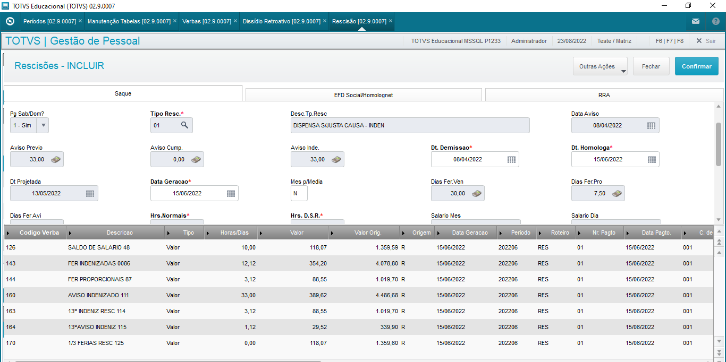The width and height of the screenshot is (726, 362).
Task: Close the Manutenção Tabelas tab
Action: coord(175,21)
